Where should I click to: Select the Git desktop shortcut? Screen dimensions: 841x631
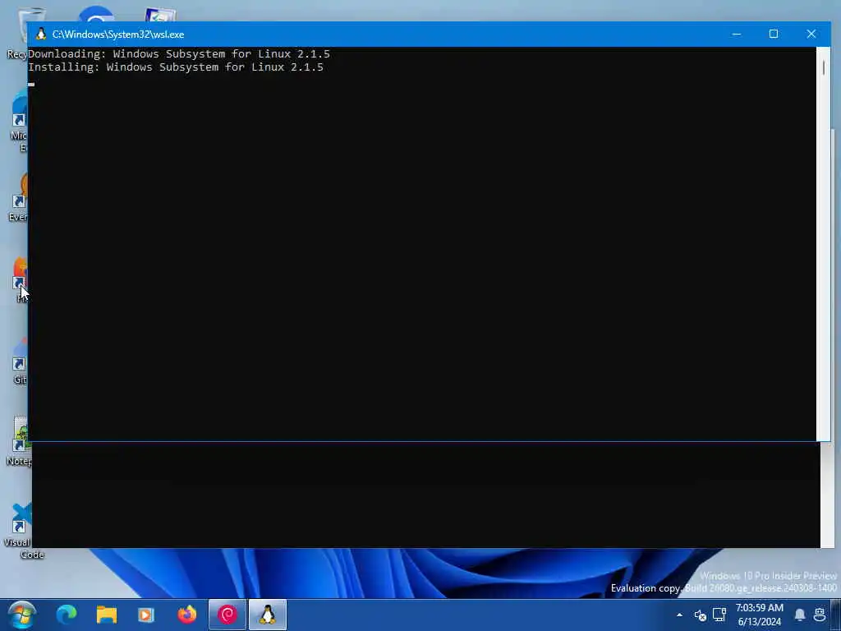(x=20, y=362)
